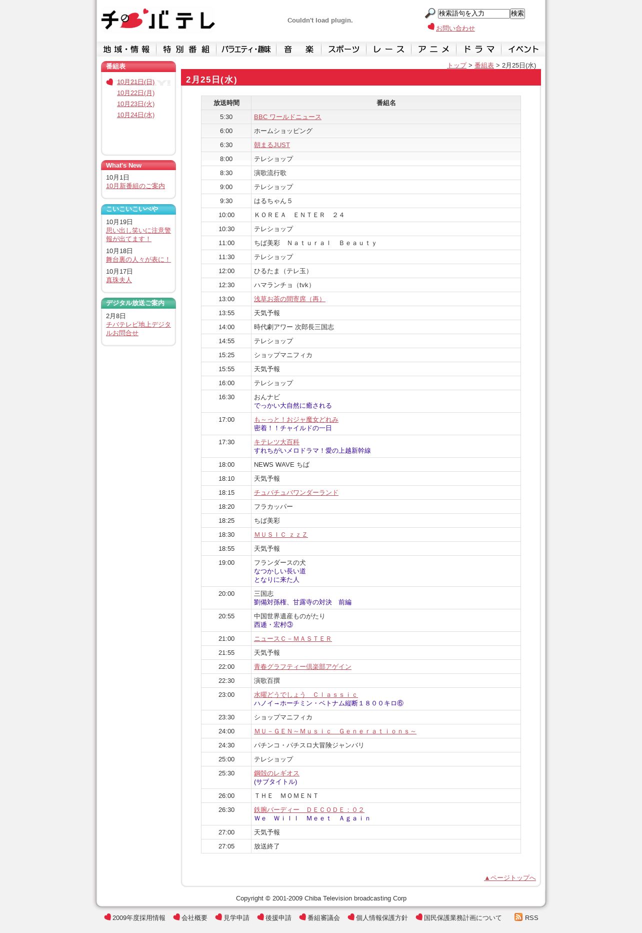This screenshot has height=933, width=642.
Task: Click the heart icon beside 会社概要
Action: pos(176,917)
